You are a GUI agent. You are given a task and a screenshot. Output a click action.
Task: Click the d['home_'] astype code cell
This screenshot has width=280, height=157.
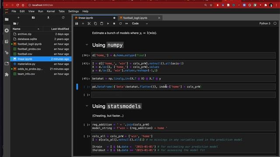(183, 55)
